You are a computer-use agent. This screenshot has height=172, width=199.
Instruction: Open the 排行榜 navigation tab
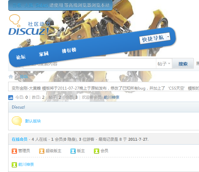coord(69,50)
